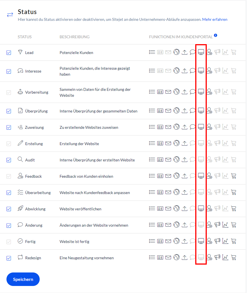Click the text 'Feedback von Kunden einholen'
Viewport: 247px width, 293px height.
(86, 176)
